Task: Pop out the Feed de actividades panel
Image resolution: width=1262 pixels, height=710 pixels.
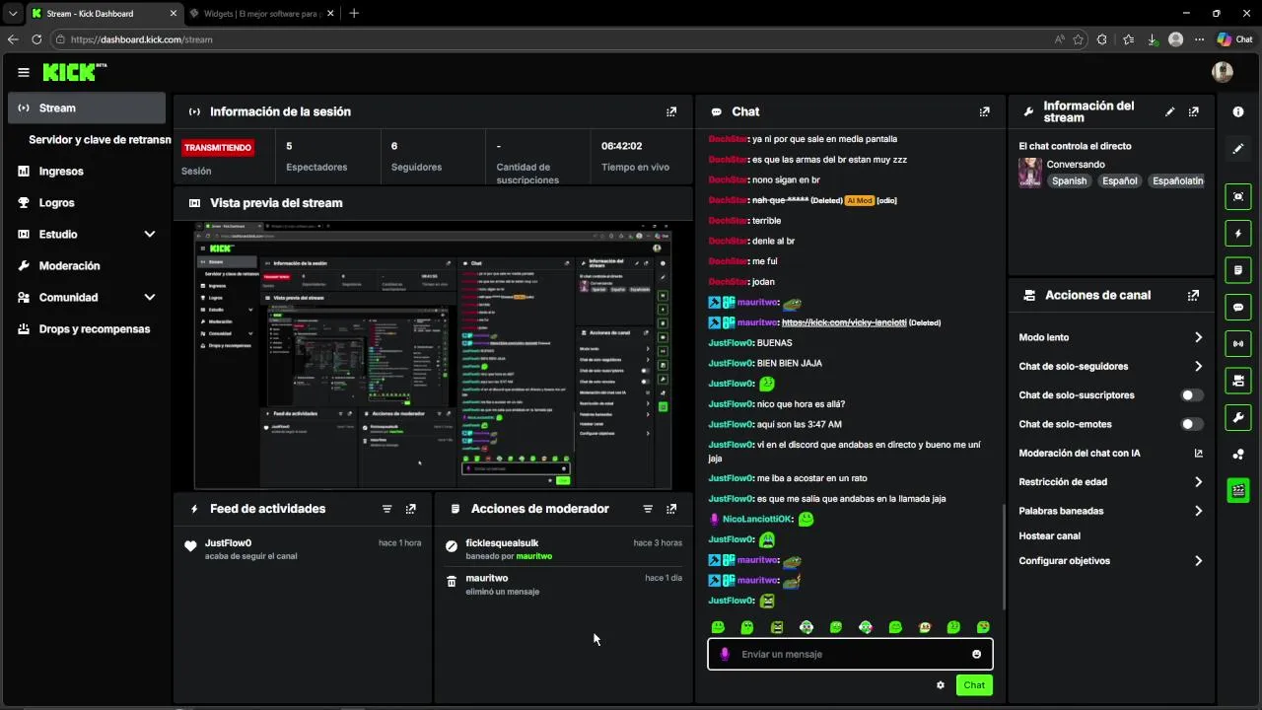Action: (x=411, y=509)
